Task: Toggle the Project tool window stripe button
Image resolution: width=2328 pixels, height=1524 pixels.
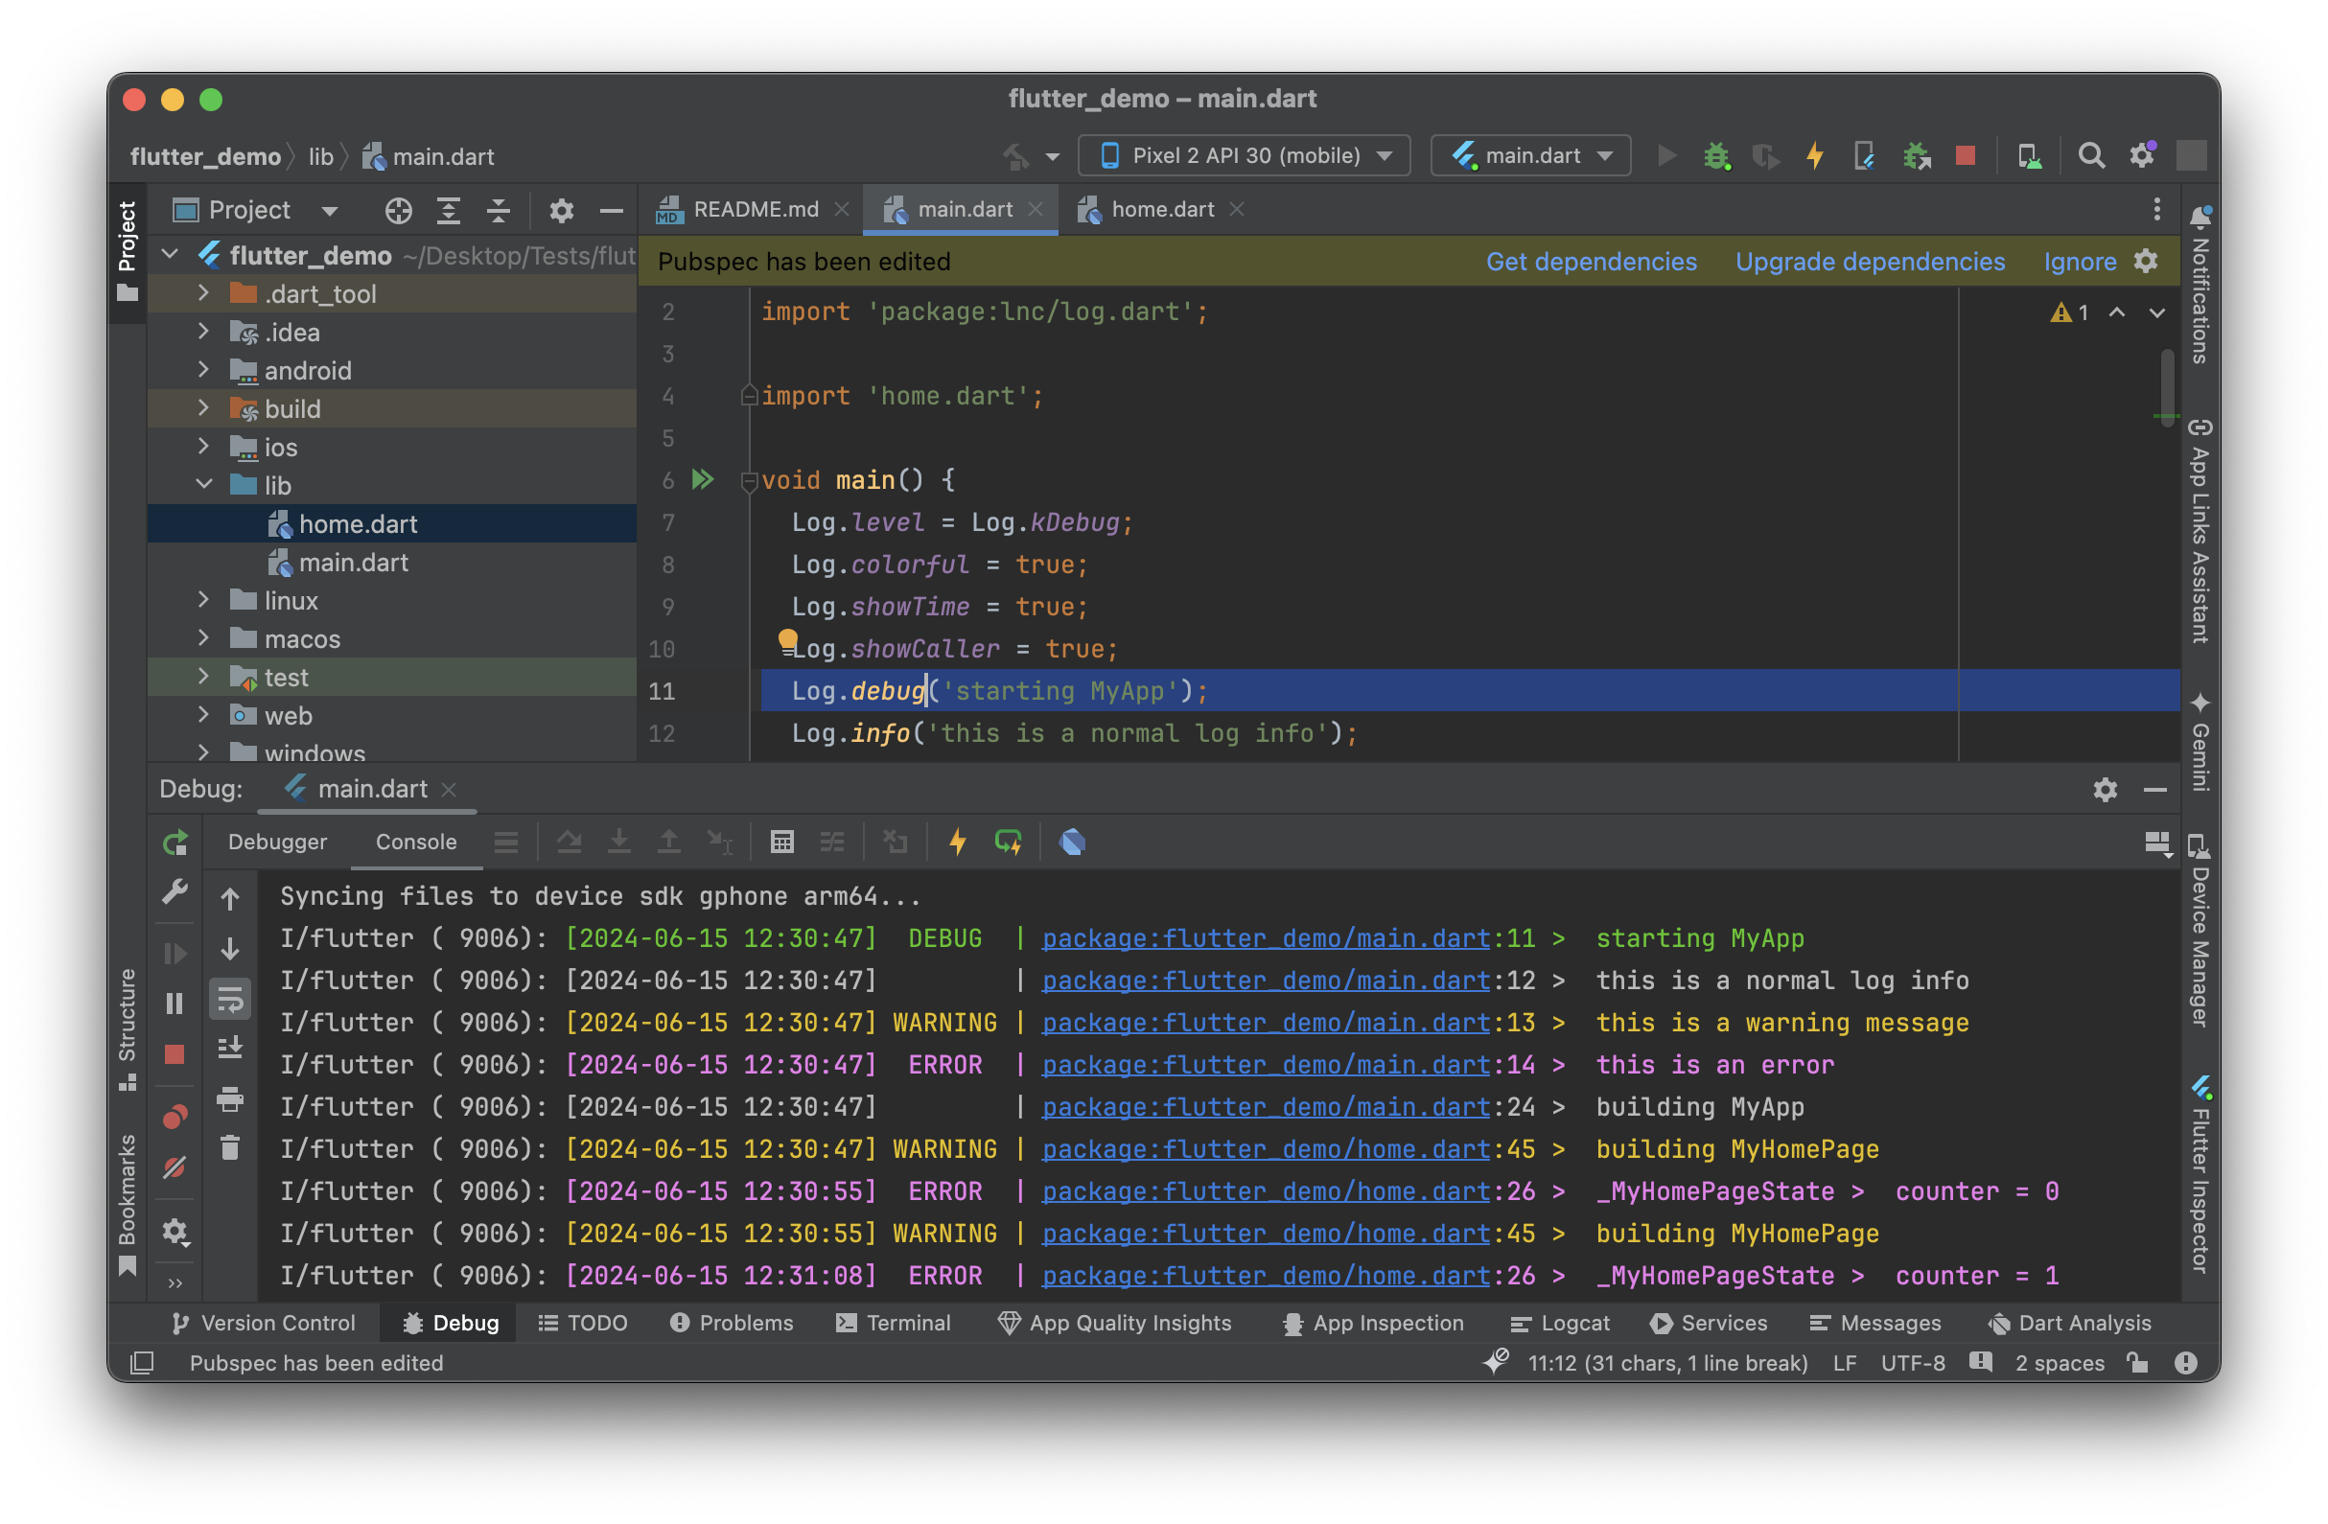Action: point(128,250)
